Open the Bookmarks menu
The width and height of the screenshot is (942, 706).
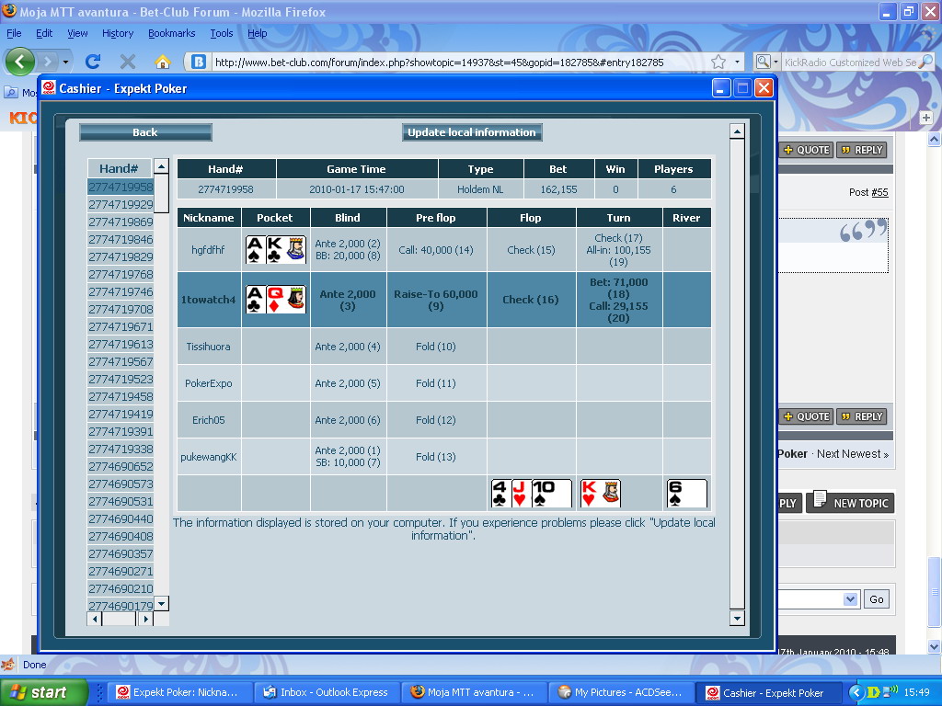tap(172, 33)
